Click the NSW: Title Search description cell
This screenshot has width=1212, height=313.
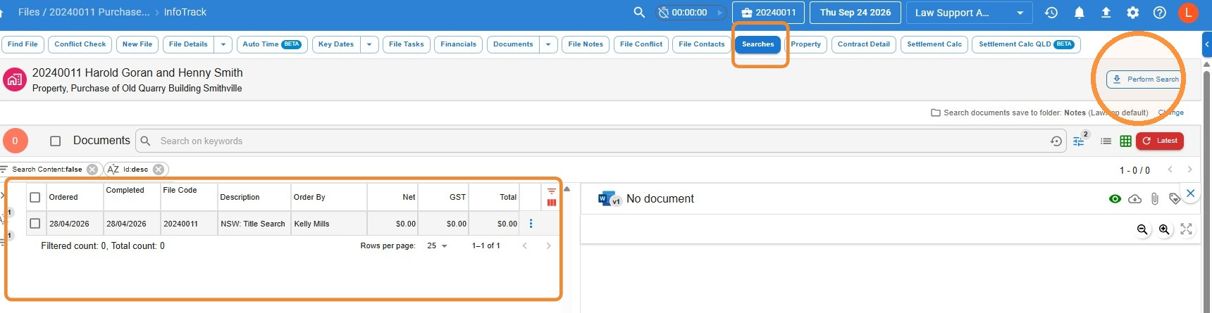(253, 224)
